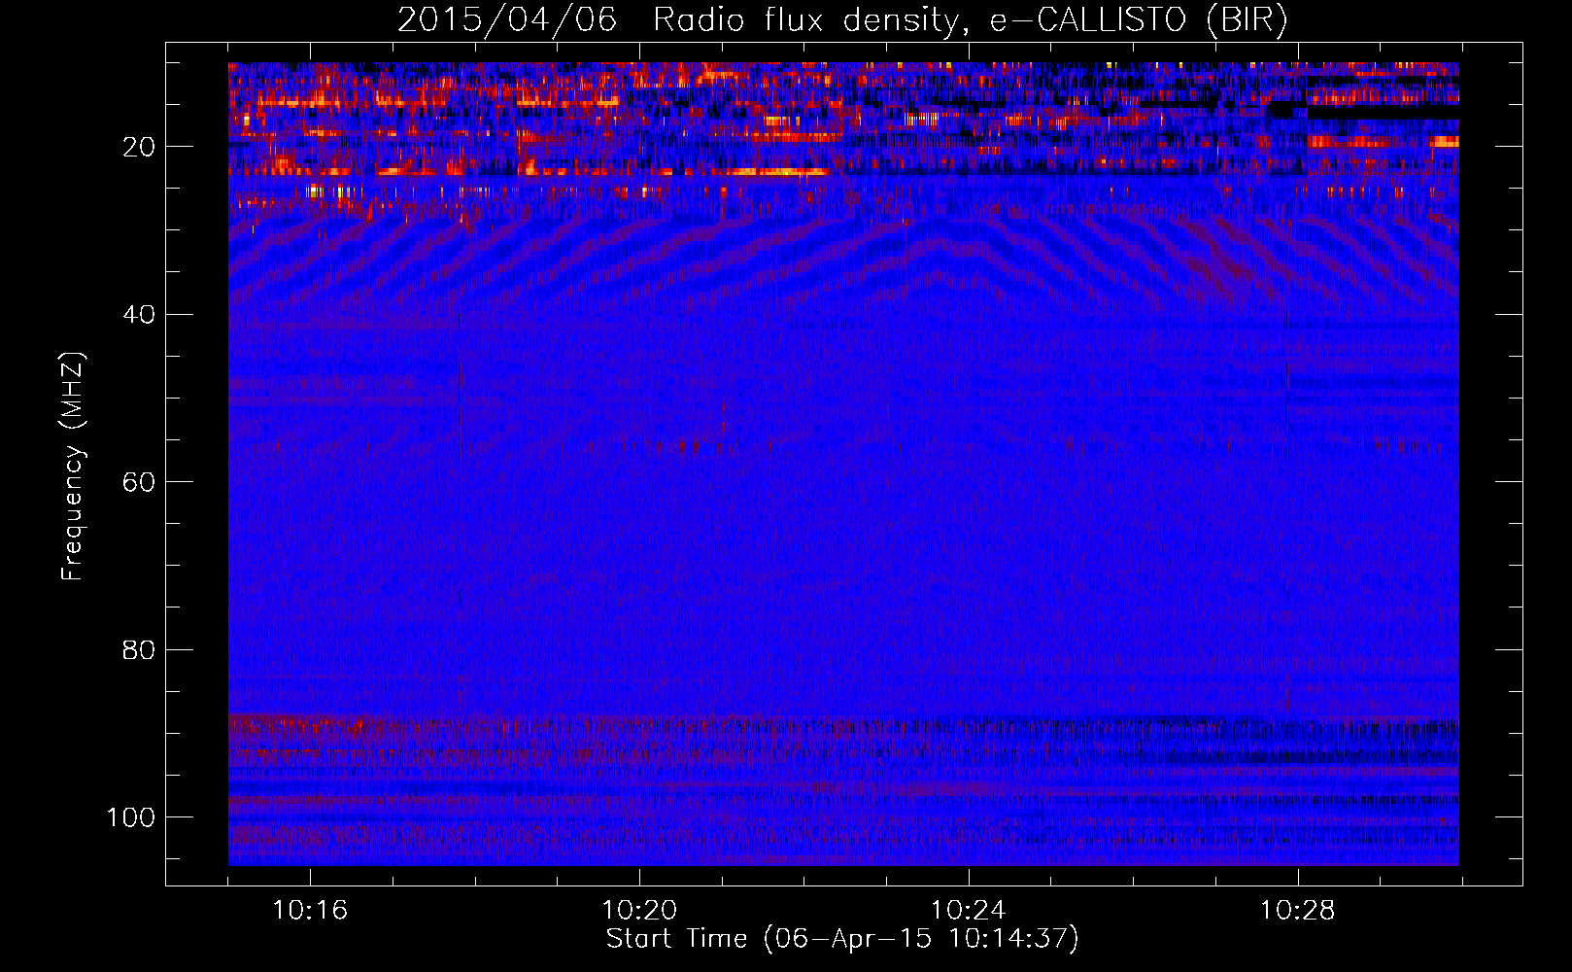Click the 60 frequency tick label
This screenshot has height=972, width=1572.
pyautogui.click(x=139, y=482)
